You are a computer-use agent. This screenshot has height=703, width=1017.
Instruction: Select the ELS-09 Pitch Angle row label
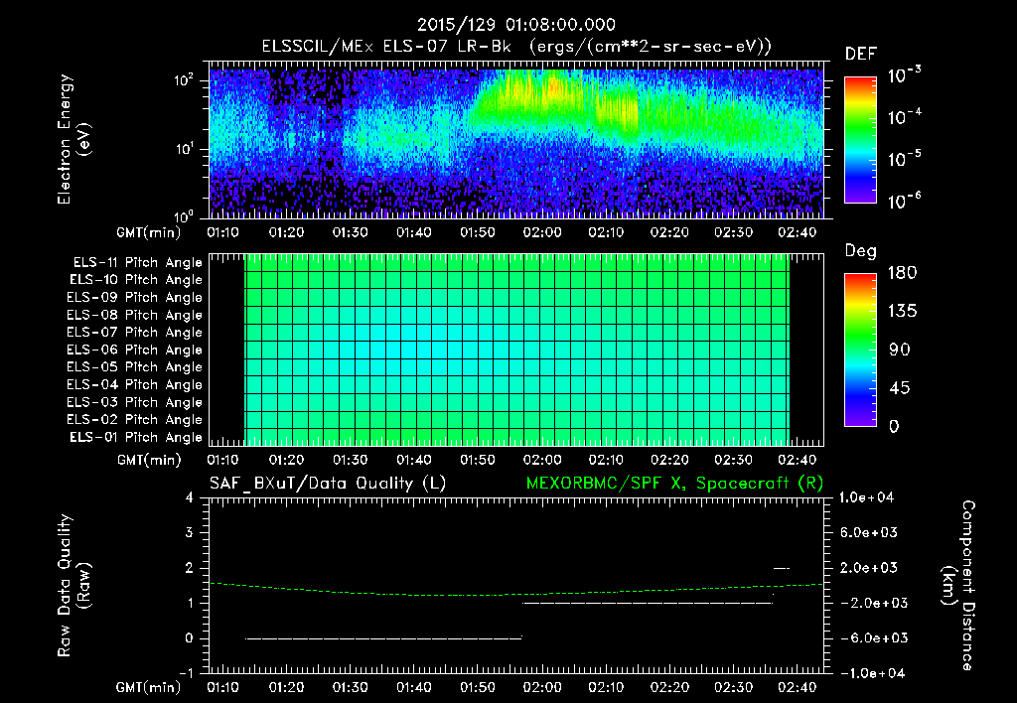(x=134, y=298)
